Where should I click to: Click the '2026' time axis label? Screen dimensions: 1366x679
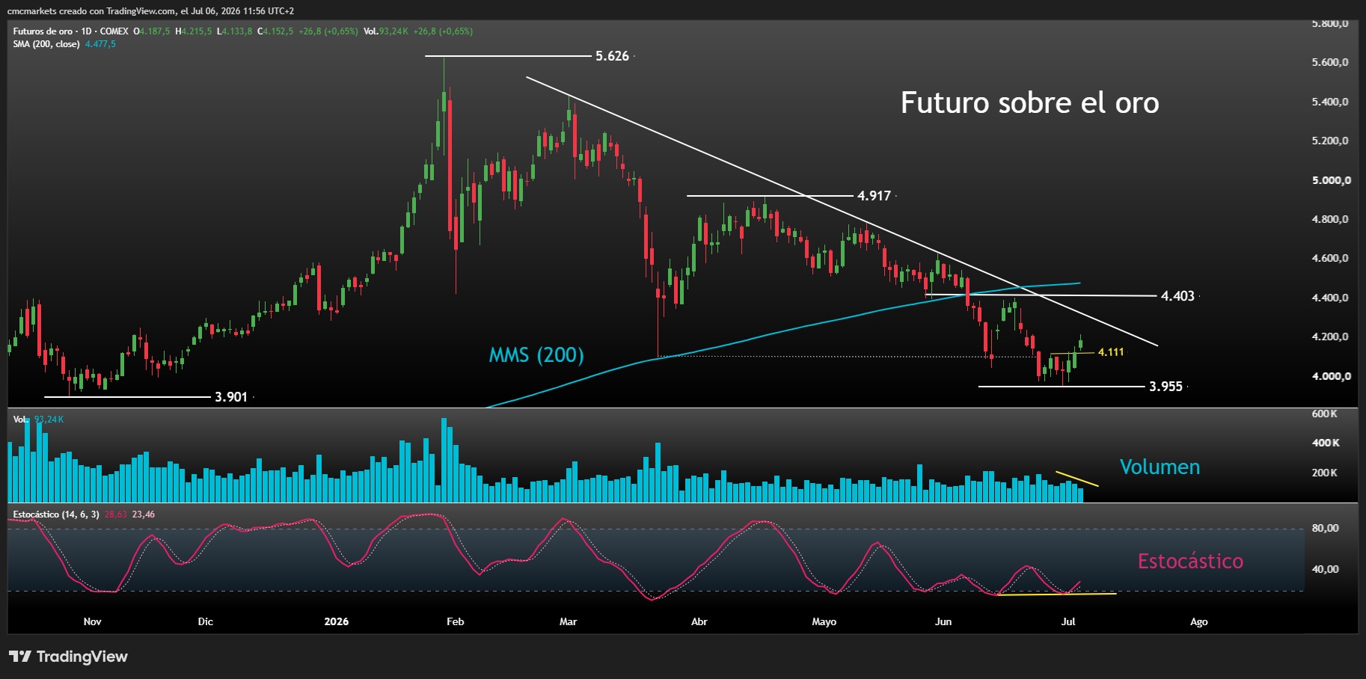[x=336, y=621]
